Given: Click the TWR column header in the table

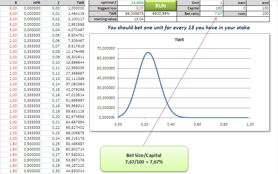Looking at the screenshot, I should [76, 3].
